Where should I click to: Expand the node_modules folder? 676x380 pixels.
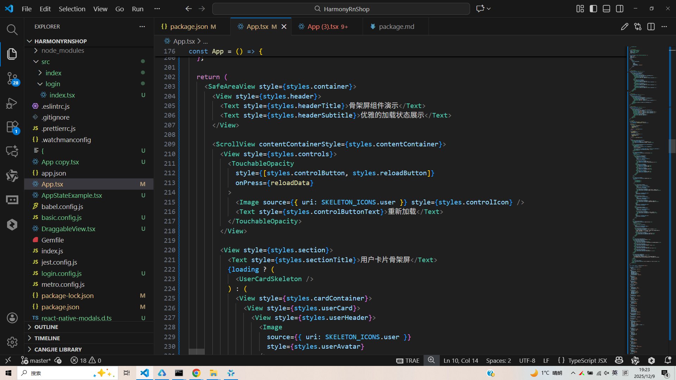pyautogui.click(x=63, y=51)
